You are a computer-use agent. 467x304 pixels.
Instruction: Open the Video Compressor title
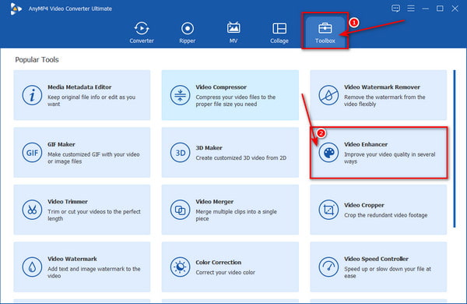click(x=221, y=87)
